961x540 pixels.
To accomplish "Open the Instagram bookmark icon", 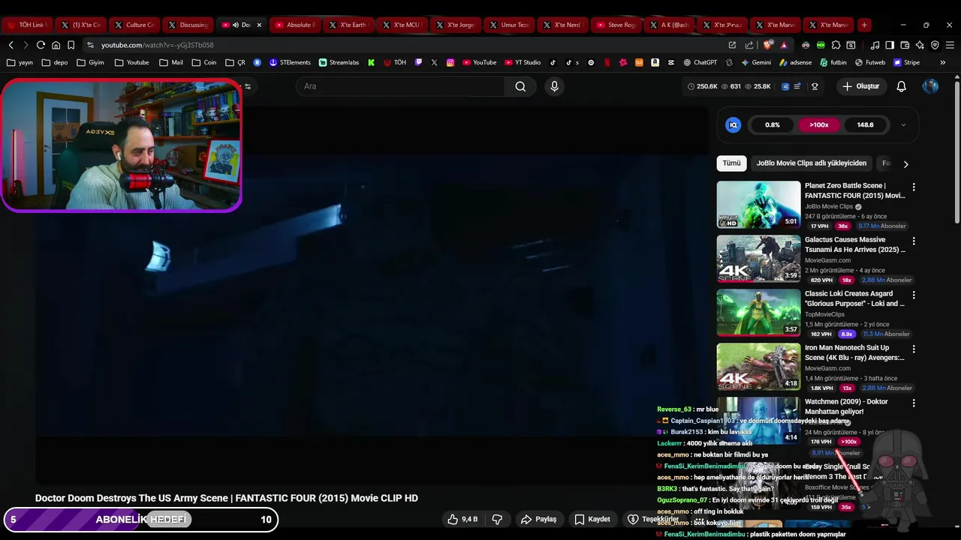I will (450, 62).
